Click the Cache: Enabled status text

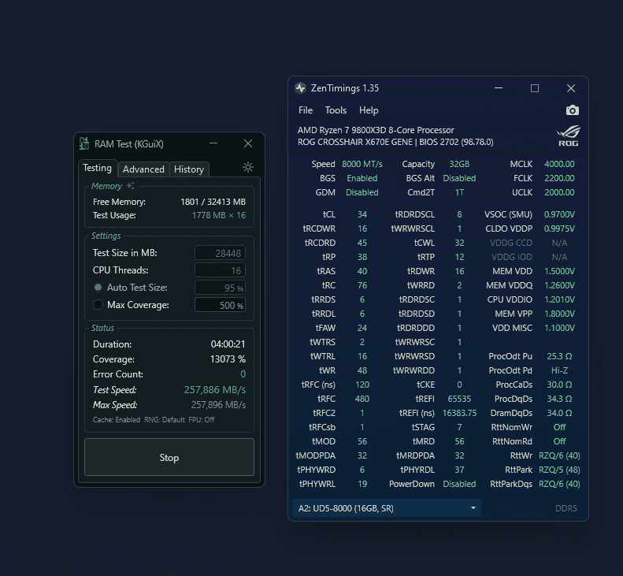click(x=117, y=420)
